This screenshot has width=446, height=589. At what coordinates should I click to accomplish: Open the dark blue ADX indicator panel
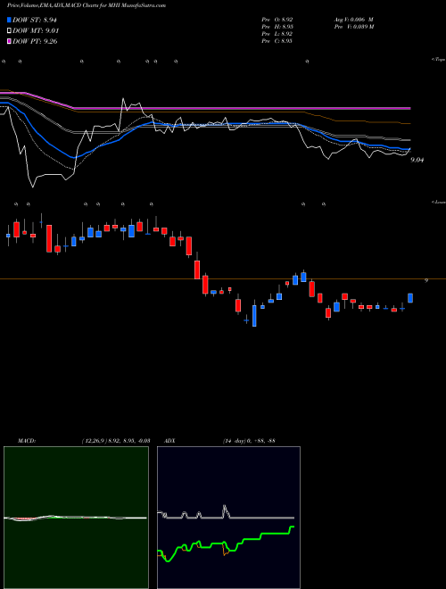(228, 518)
